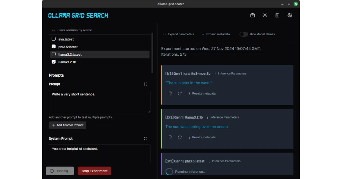The width and height of the screenshot is (342, 179).
Task: Open settings gear icon
Action: [290, 15]
